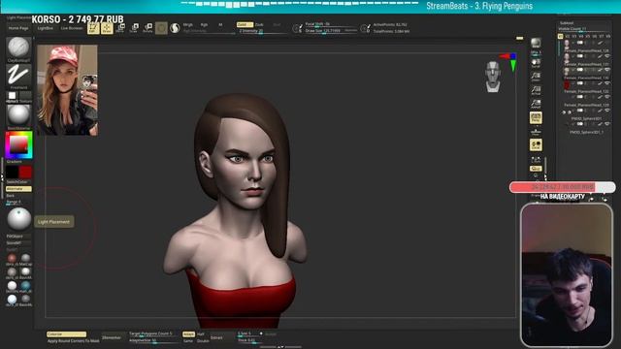This screenshot has height=349, width=621.
Task: Activate the Draw mode button
Action: 107,28
